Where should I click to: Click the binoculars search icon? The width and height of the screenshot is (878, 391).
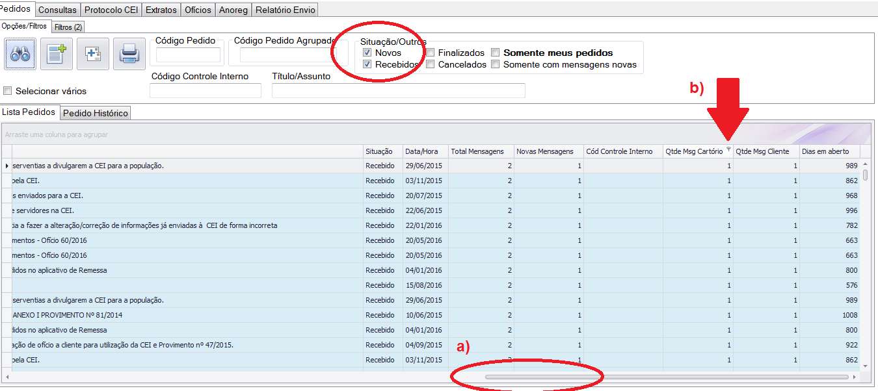pos(20,54)
